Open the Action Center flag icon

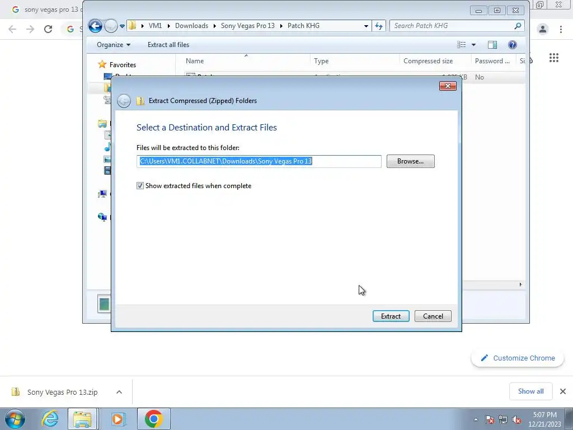490,419
